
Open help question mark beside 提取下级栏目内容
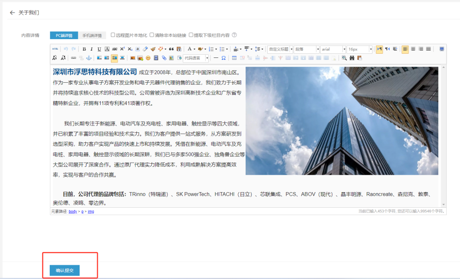[234, 35]
